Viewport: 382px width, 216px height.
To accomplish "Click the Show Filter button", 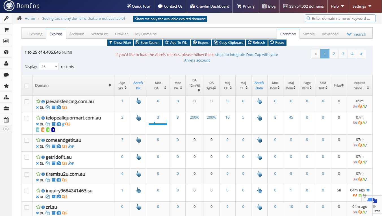I will tap(120, 42).
